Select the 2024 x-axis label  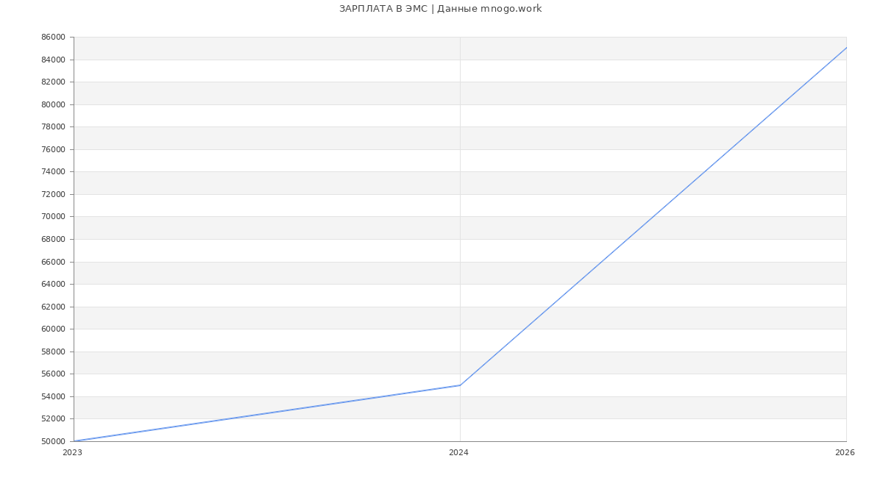click(458, 453)
